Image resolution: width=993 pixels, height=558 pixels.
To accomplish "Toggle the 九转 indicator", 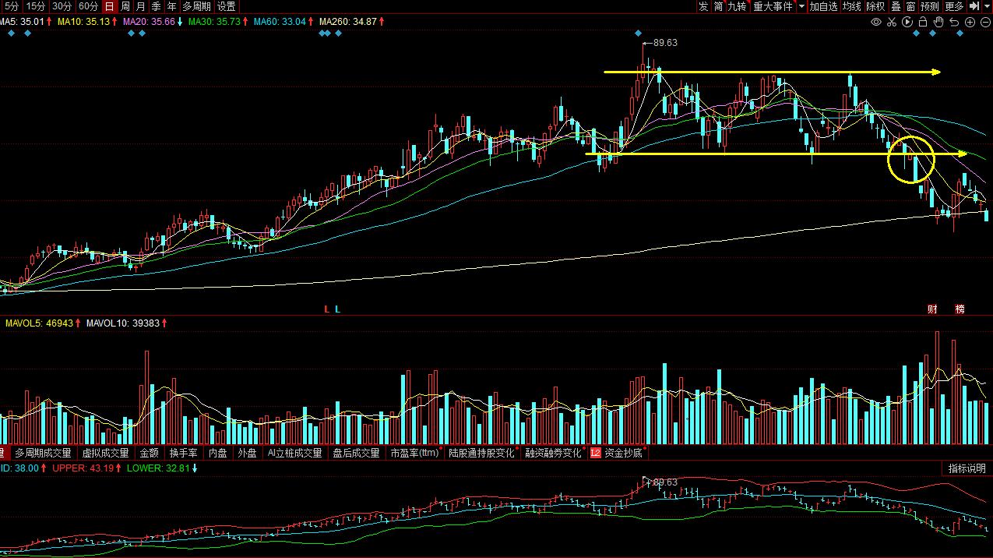I will pyautogui.click(x=737, y=6).
